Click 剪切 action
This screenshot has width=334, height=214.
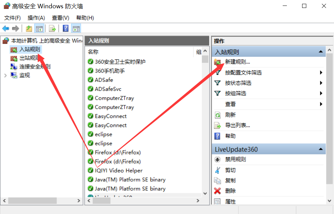coord(230,170)
